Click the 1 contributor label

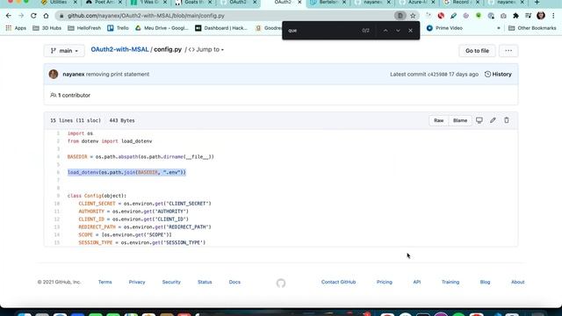point(70,96)
